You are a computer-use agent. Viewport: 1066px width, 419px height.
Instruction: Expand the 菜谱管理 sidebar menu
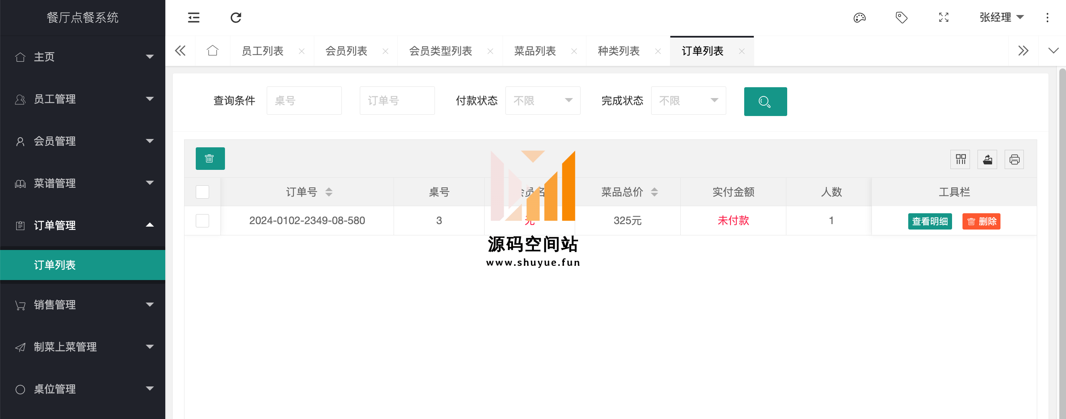tap(83, 183)
